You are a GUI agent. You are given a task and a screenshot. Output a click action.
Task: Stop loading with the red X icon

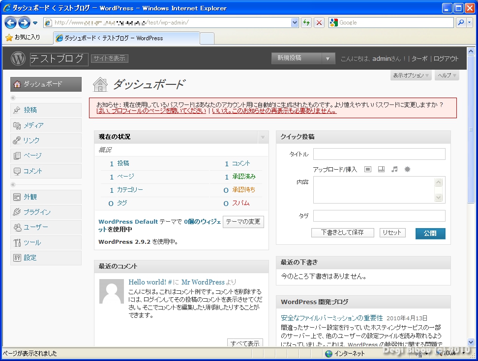point(319,23)
